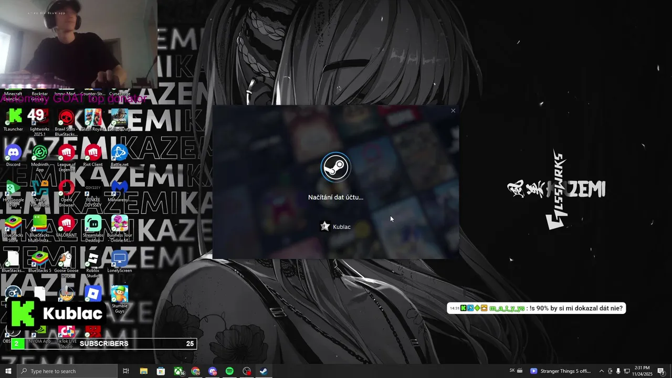672x378 pixels.
Task: Click the touch keyboard tray icon
Action: point(519,371)
